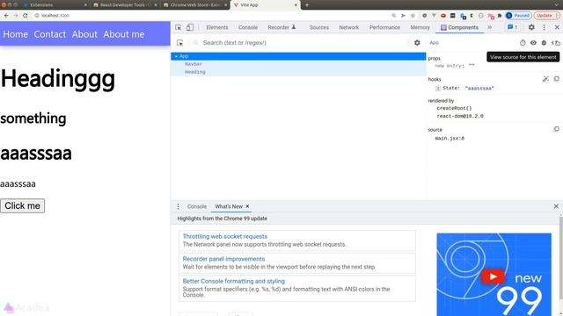Open drawer three-dot menu beside Console
The height and width of the screenshot is (316, 563).
(x=178, y=206)
